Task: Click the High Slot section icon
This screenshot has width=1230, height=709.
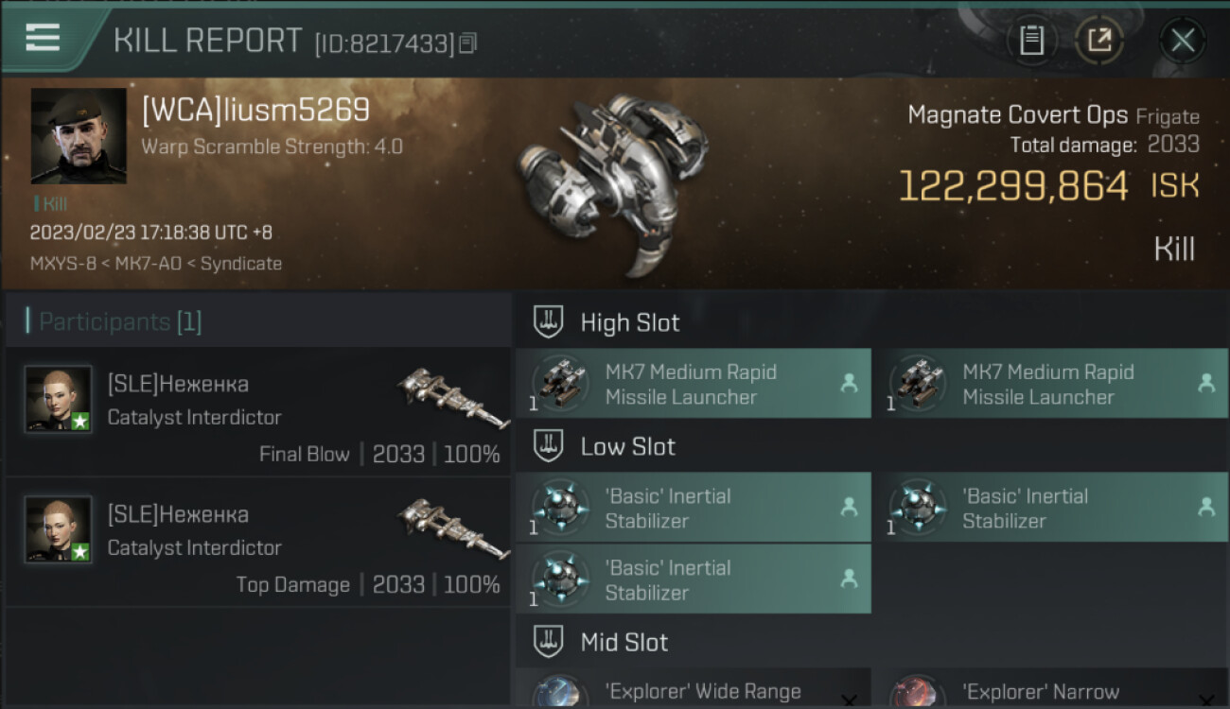Action: click(x=549, y=322)
